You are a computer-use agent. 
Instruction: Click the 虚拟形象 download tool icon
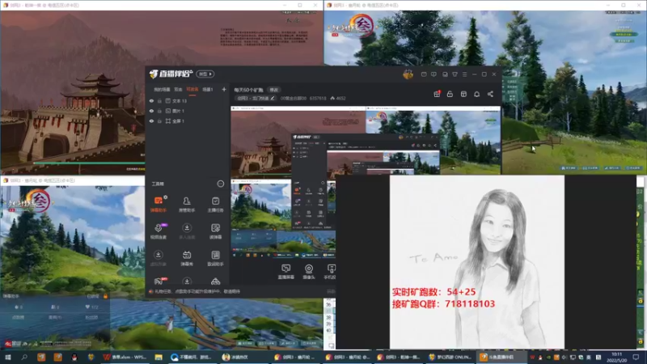coord(158,258)
